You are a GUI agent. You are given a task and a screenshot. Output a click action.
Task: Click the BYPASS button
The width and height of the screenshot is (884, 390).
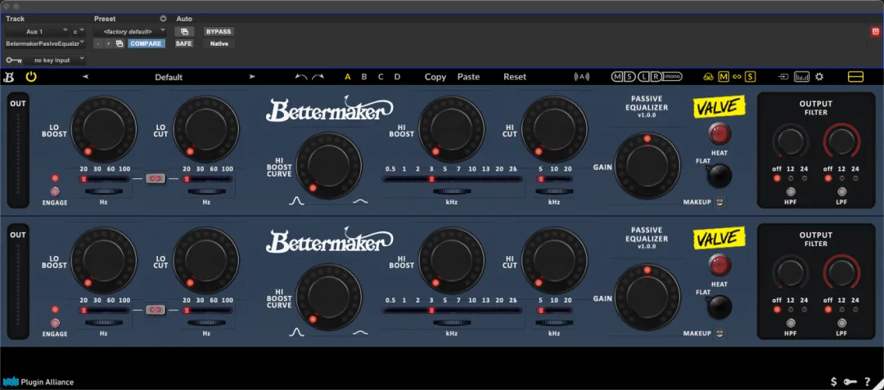219,32
